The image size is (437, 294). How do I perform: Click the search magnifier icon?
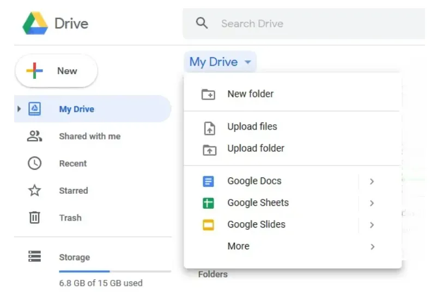[x=202, y=23]
